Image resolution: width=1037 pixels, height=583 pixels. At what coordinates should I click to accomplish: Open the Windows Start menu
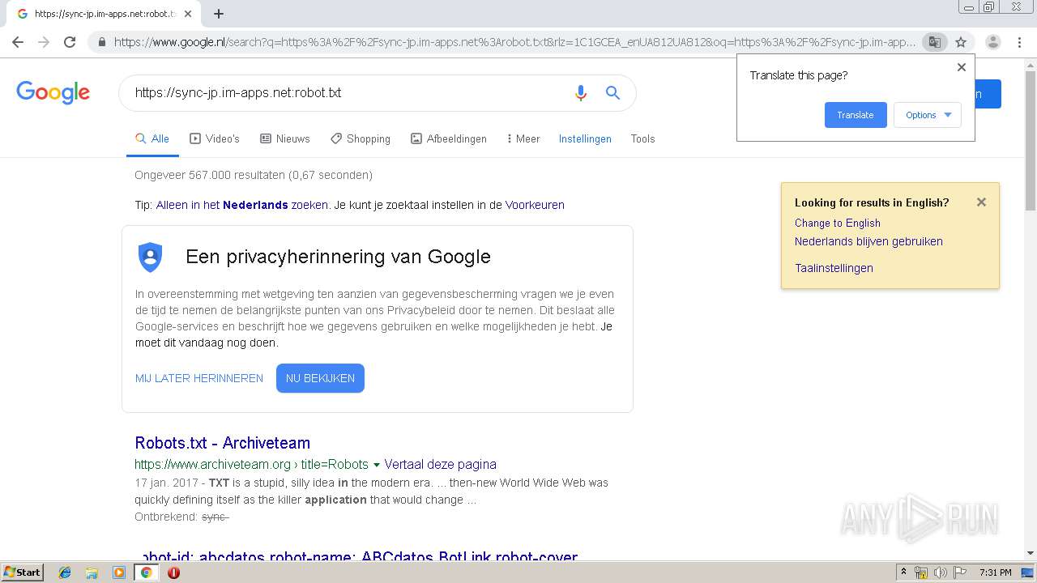22,572
